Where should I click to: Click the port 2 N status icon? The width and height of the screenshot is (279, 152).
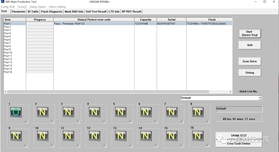click(42, 112)
